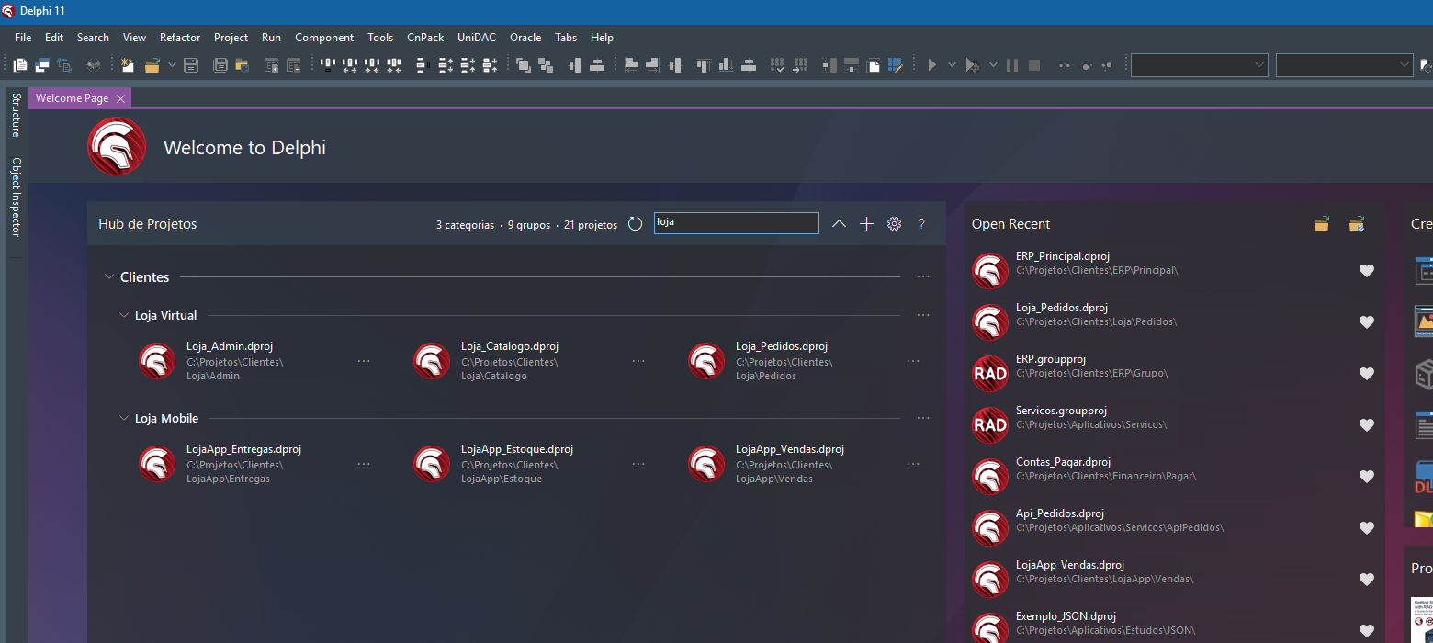Click the Run play toolbar icon
The width and height of the screenshot is (1433, 643).
click(x=931, y=65)
